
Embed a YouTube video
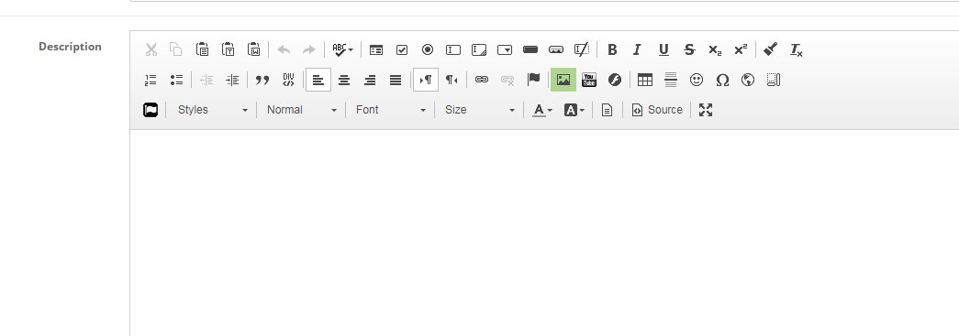(x=589, y=80)
